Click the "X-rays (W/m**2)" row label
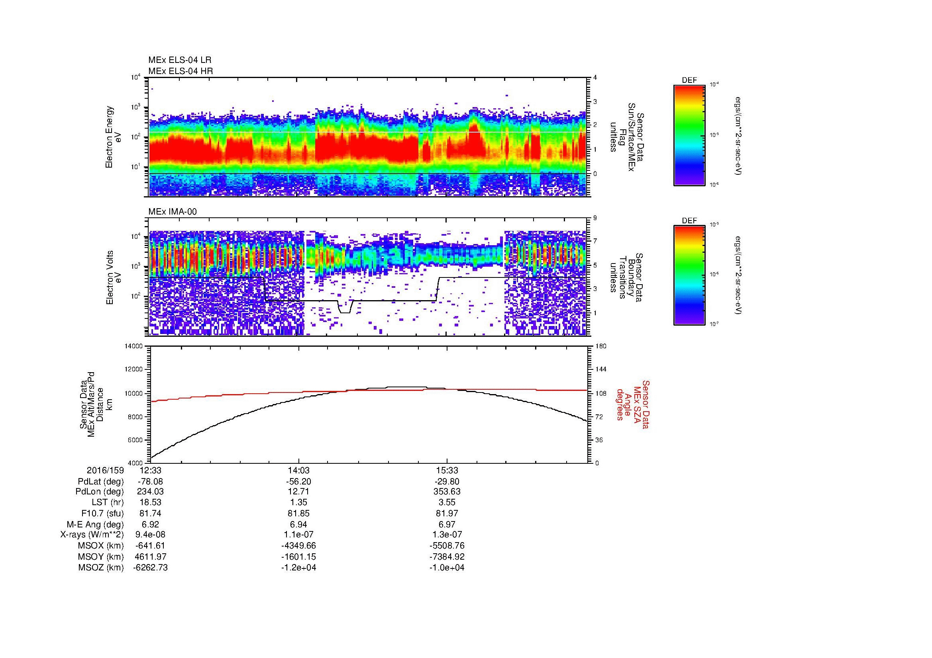Viewport: 932px width, 658px height. pos(92,535)
